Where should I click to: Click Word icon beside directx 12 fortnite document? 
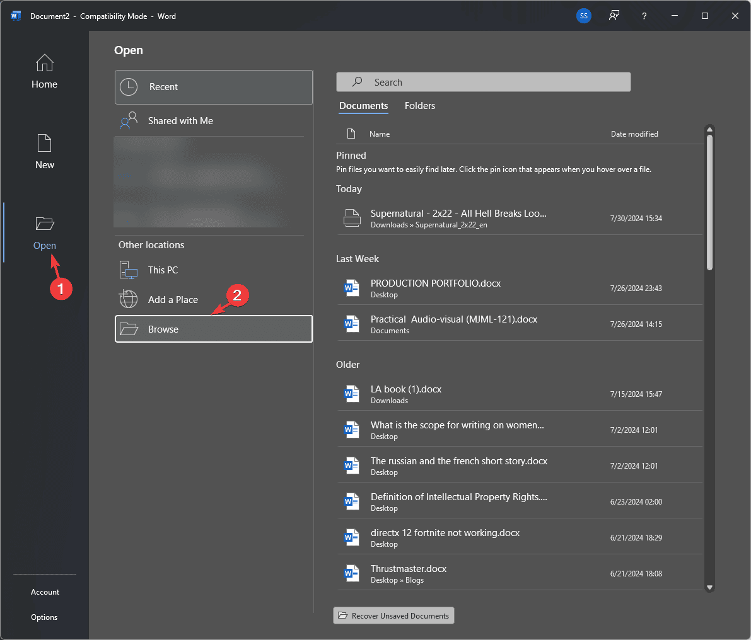tap(352, 537)
